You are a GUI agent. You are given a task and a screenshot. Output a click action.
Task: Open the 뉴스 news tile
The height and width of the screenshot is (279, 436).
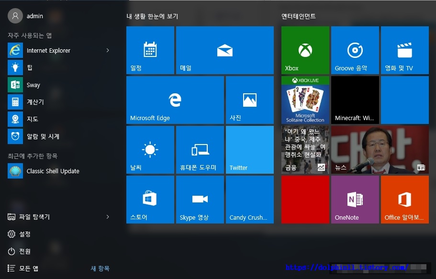380,150
